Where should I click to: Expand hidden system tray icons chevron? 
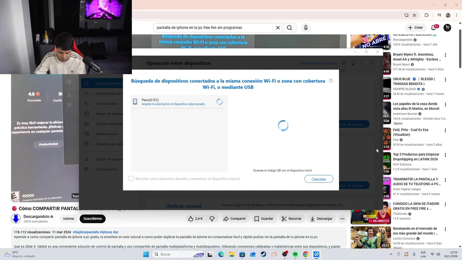pyautogui.click(x=391, y=254)
